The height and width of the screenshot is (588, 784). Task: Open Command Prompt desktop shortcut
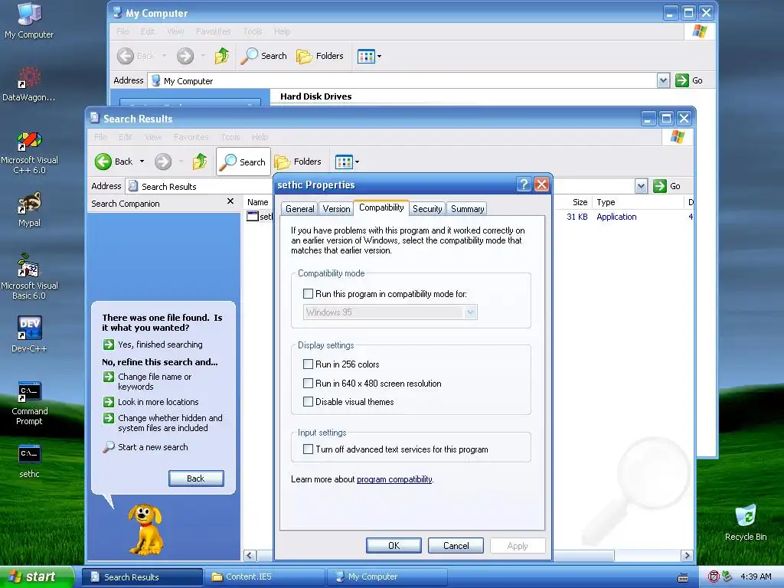[29, 403]
